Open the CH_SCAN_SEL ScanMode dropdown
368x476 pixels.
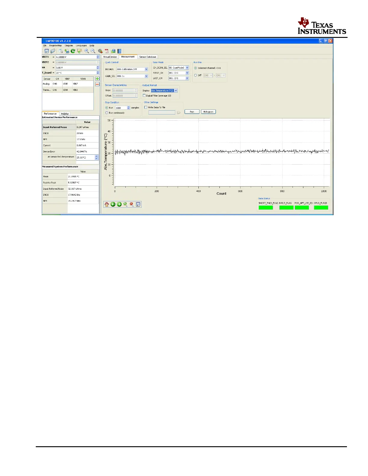click(x=187, y=68)
